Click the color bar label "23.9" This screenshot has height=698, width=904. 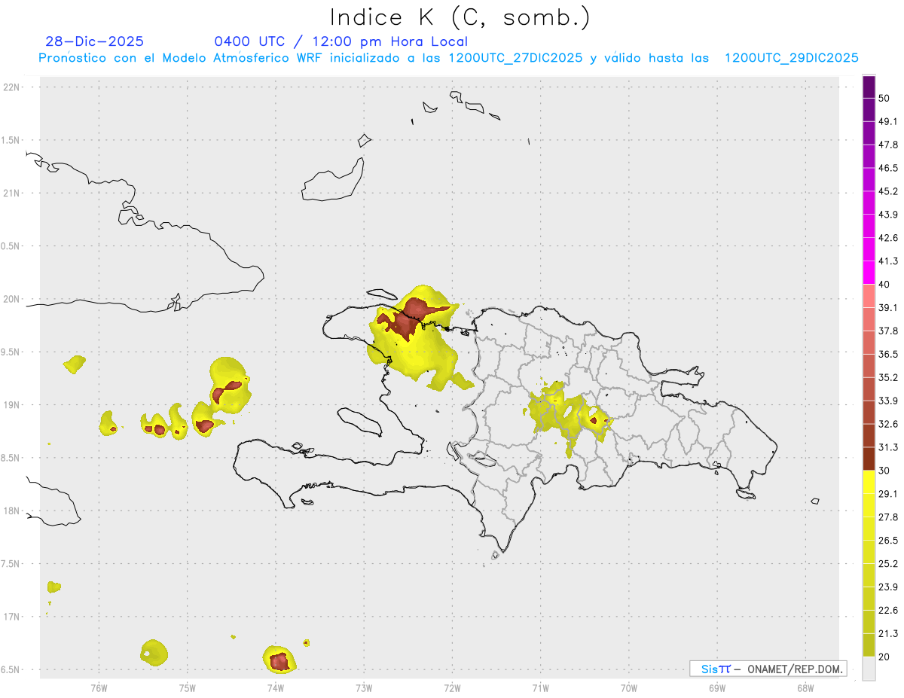[x=888, y=587]
